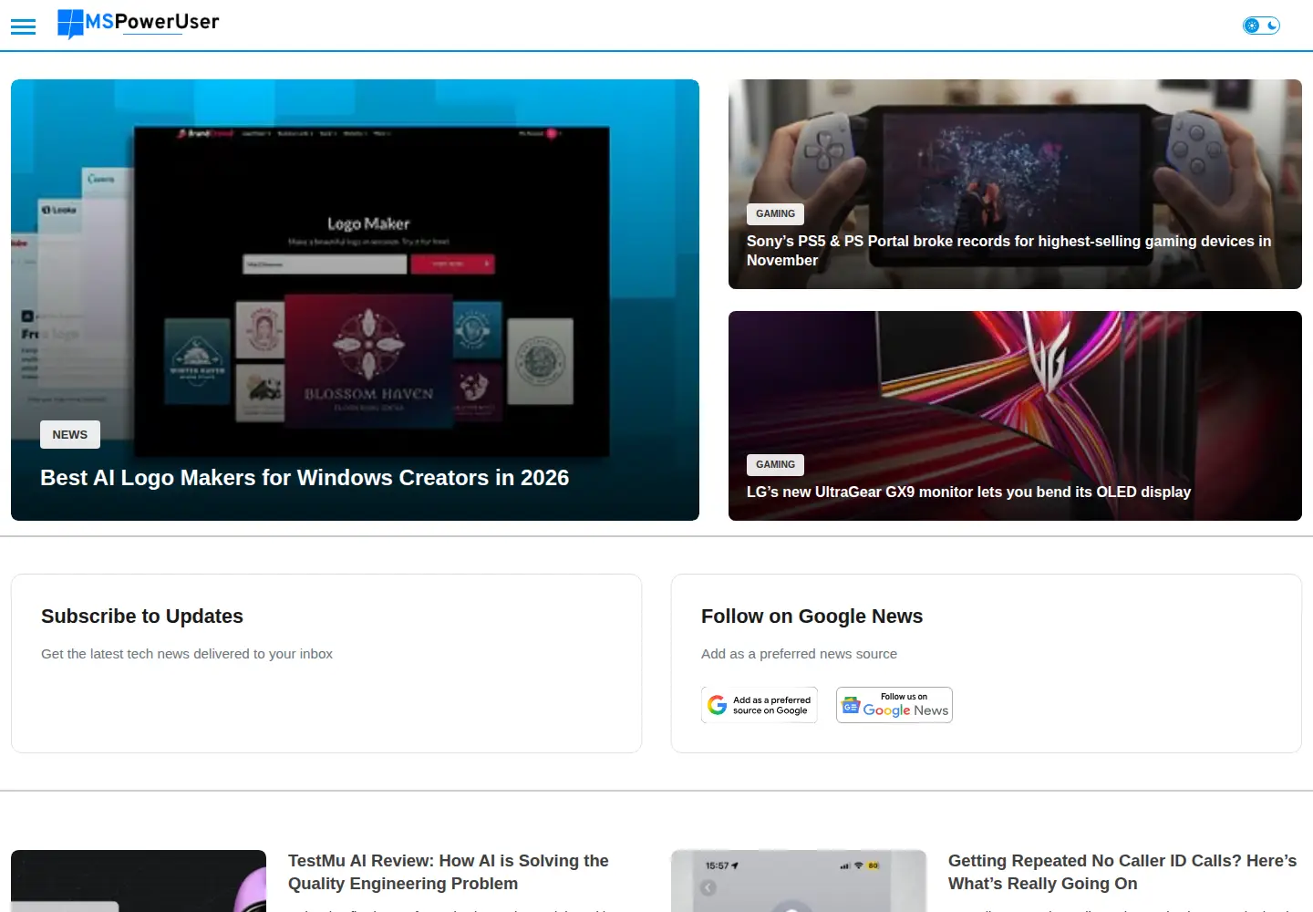
Task: Click Add as a preferred source on Google
Action: 760,705
